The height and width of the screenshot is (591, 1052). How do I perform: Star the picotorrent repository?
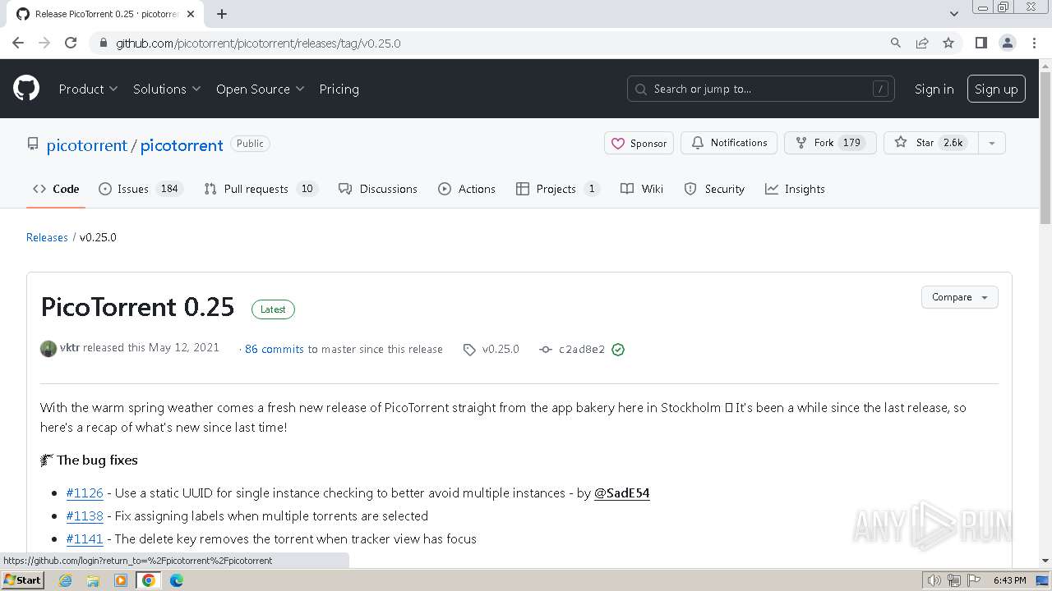click(932, 143)
